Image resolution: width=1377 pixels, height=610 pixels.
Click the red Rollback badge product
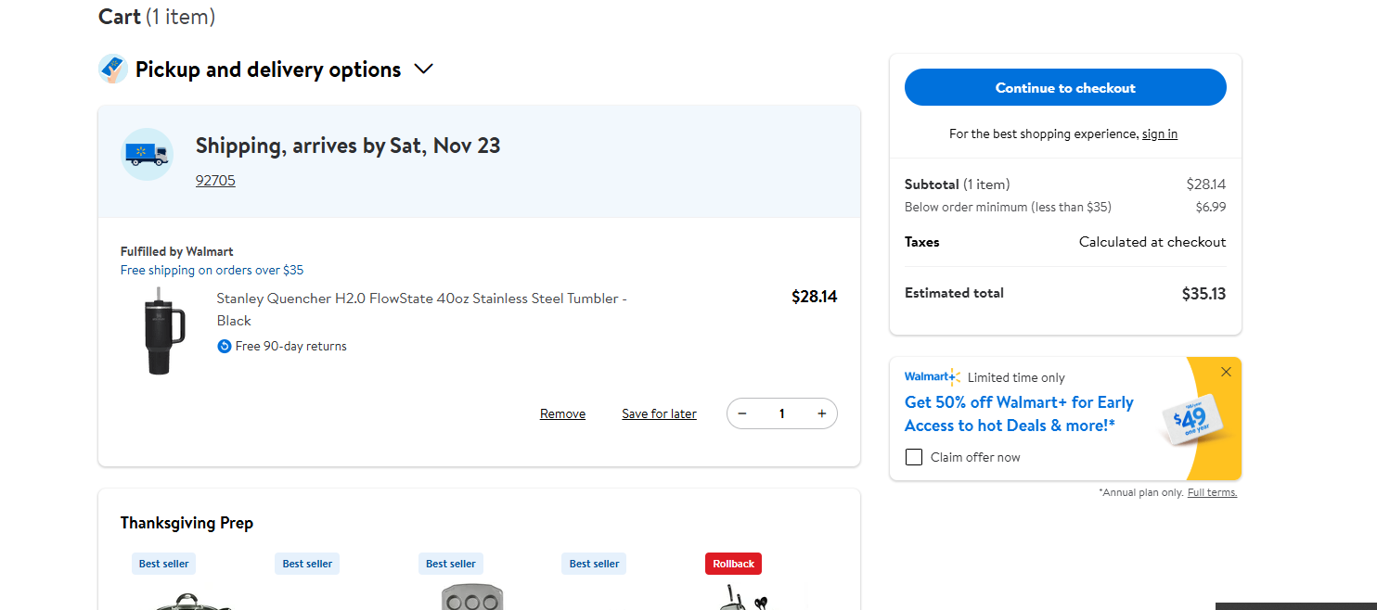(733, 564)
